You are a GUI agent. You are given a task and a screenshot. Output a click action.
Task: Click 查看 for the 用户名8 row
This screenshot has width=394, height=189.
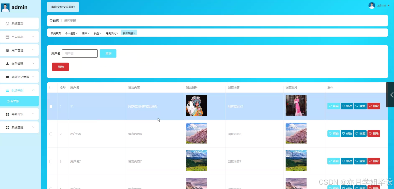[x=334, y=134]
